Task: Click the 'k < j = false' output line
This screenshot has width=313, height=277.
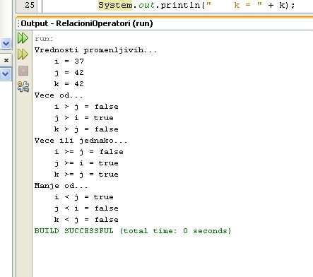Action: (86, 220)
